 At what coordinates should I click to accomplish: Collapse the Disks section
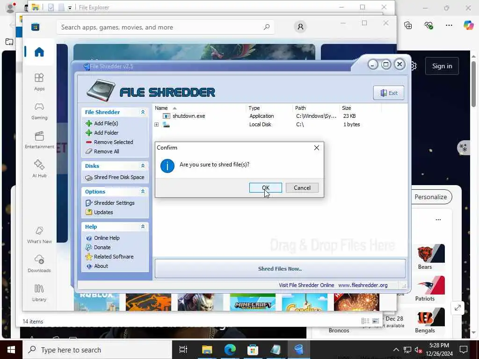point(143,166)
